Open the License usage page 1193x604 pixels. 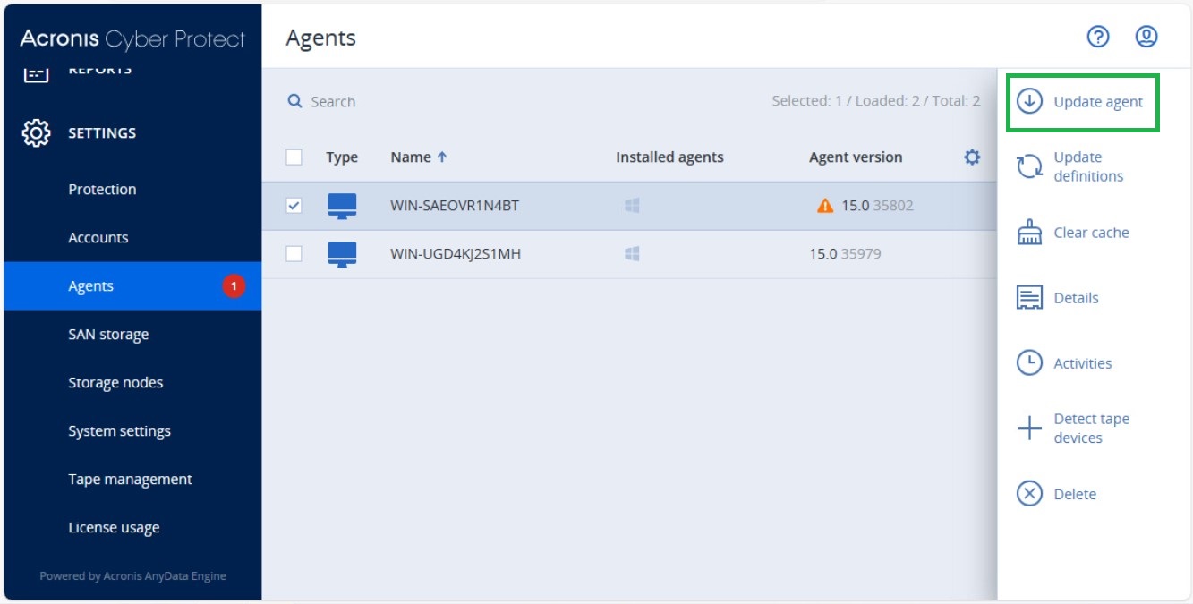[114, 527]
